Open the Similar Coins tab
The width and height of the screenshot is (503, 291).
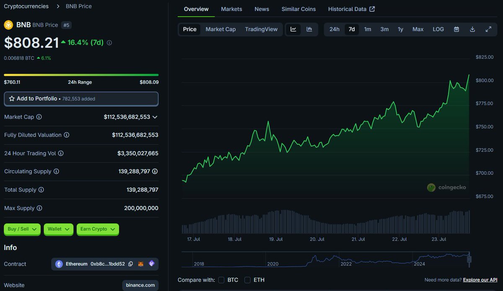tap(299, 9)
